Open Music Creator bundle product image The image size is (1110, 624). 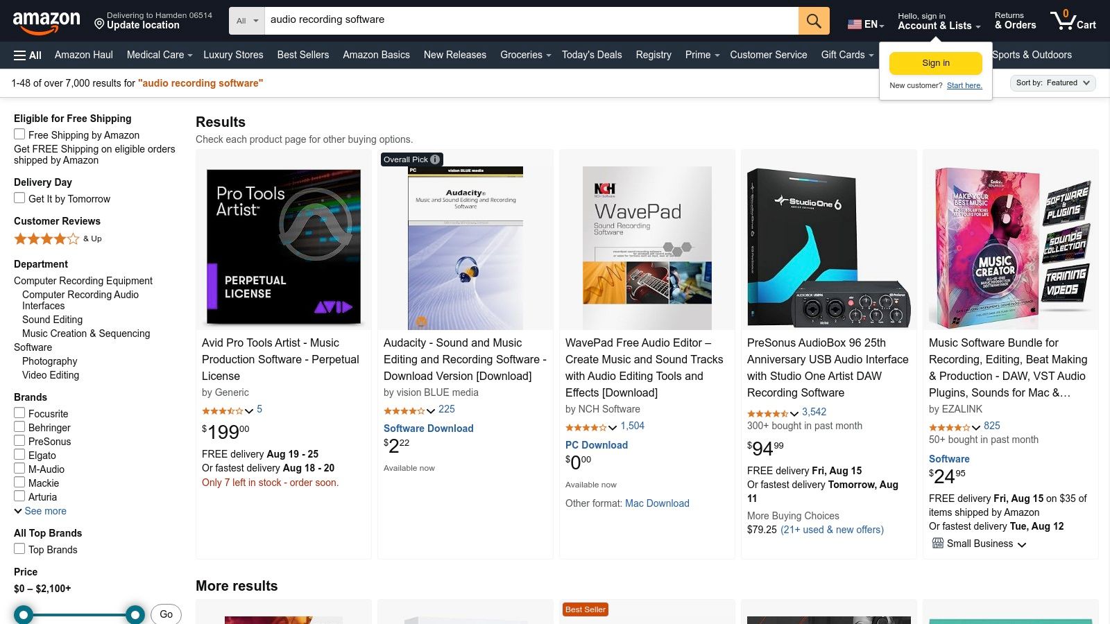1011,248
